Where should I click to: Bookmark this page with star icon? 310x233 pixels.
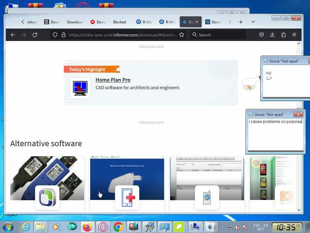tap(182, 35)
